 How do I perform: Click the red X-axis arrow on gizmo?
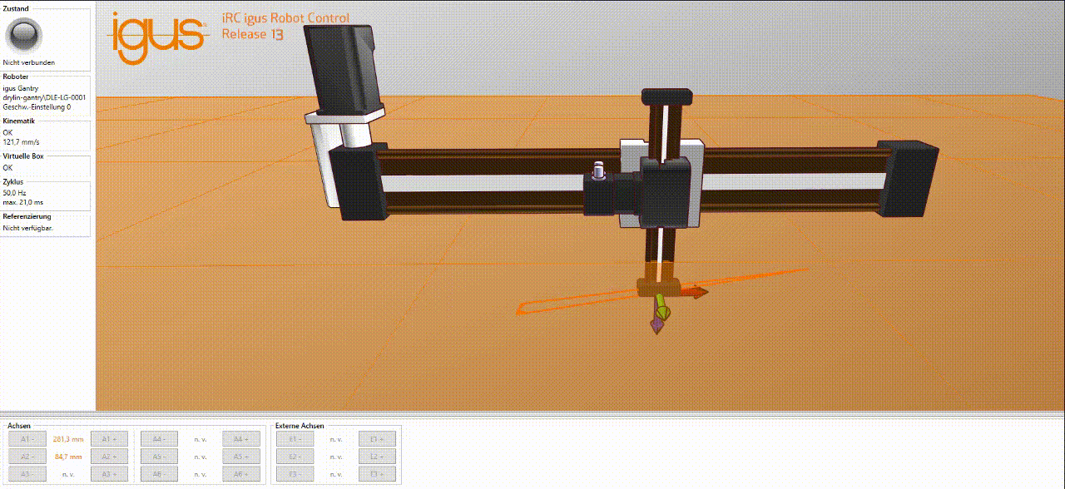(696, 292)
